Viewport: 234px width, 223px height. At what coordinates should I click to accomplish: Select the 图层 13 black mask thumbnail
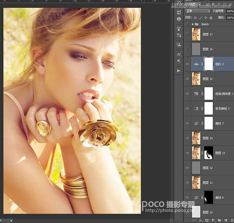tap(209, 153)
